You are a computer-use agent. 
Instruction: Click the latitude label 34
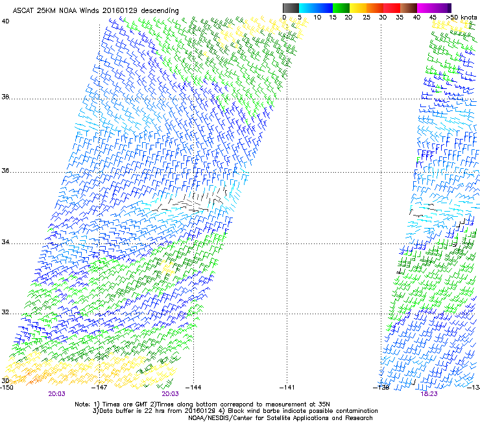5,242
